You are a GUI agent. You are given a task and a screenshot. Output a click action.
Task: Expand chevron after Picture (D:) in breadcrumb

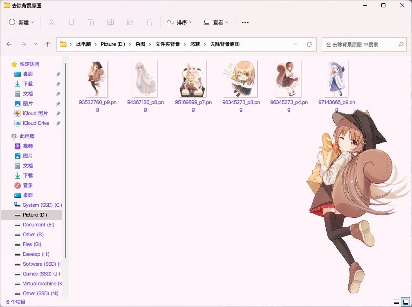point(130,44)
